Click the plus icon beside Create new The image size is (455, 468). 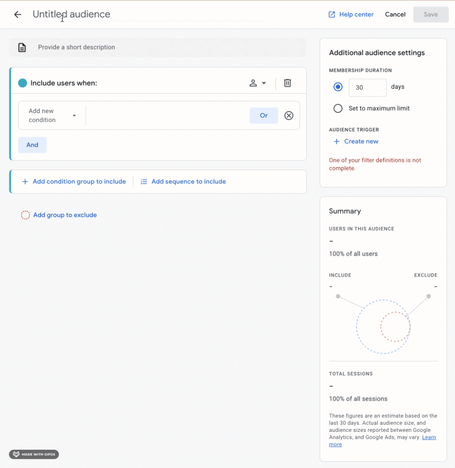point(337,142)
